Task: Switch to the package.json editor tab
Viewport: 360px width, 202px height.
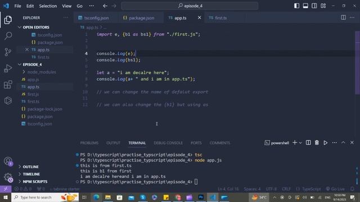Action: pos(141,17)
